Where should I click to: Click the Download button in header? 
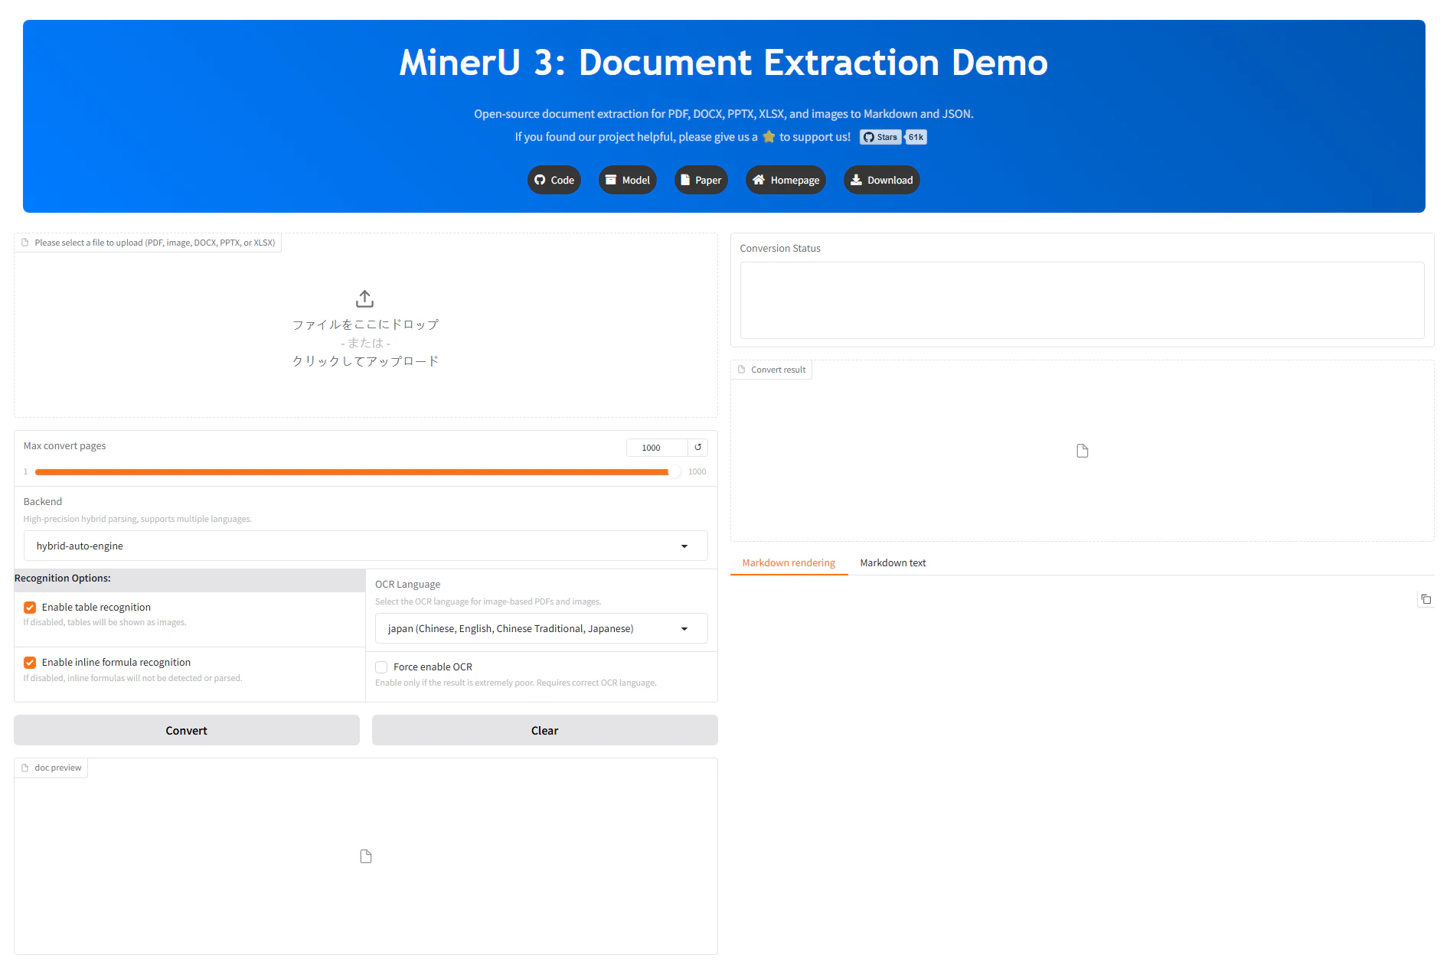coord(882,180)
